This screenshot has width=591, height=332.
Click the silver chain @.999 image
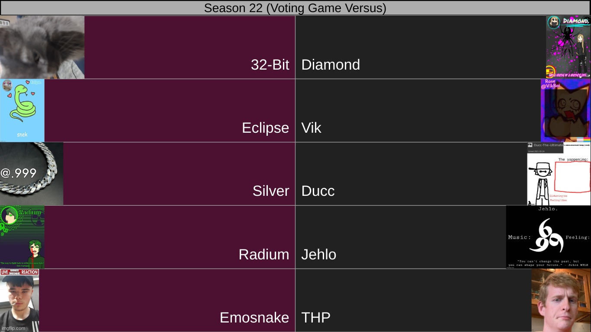tap(32, 173)
